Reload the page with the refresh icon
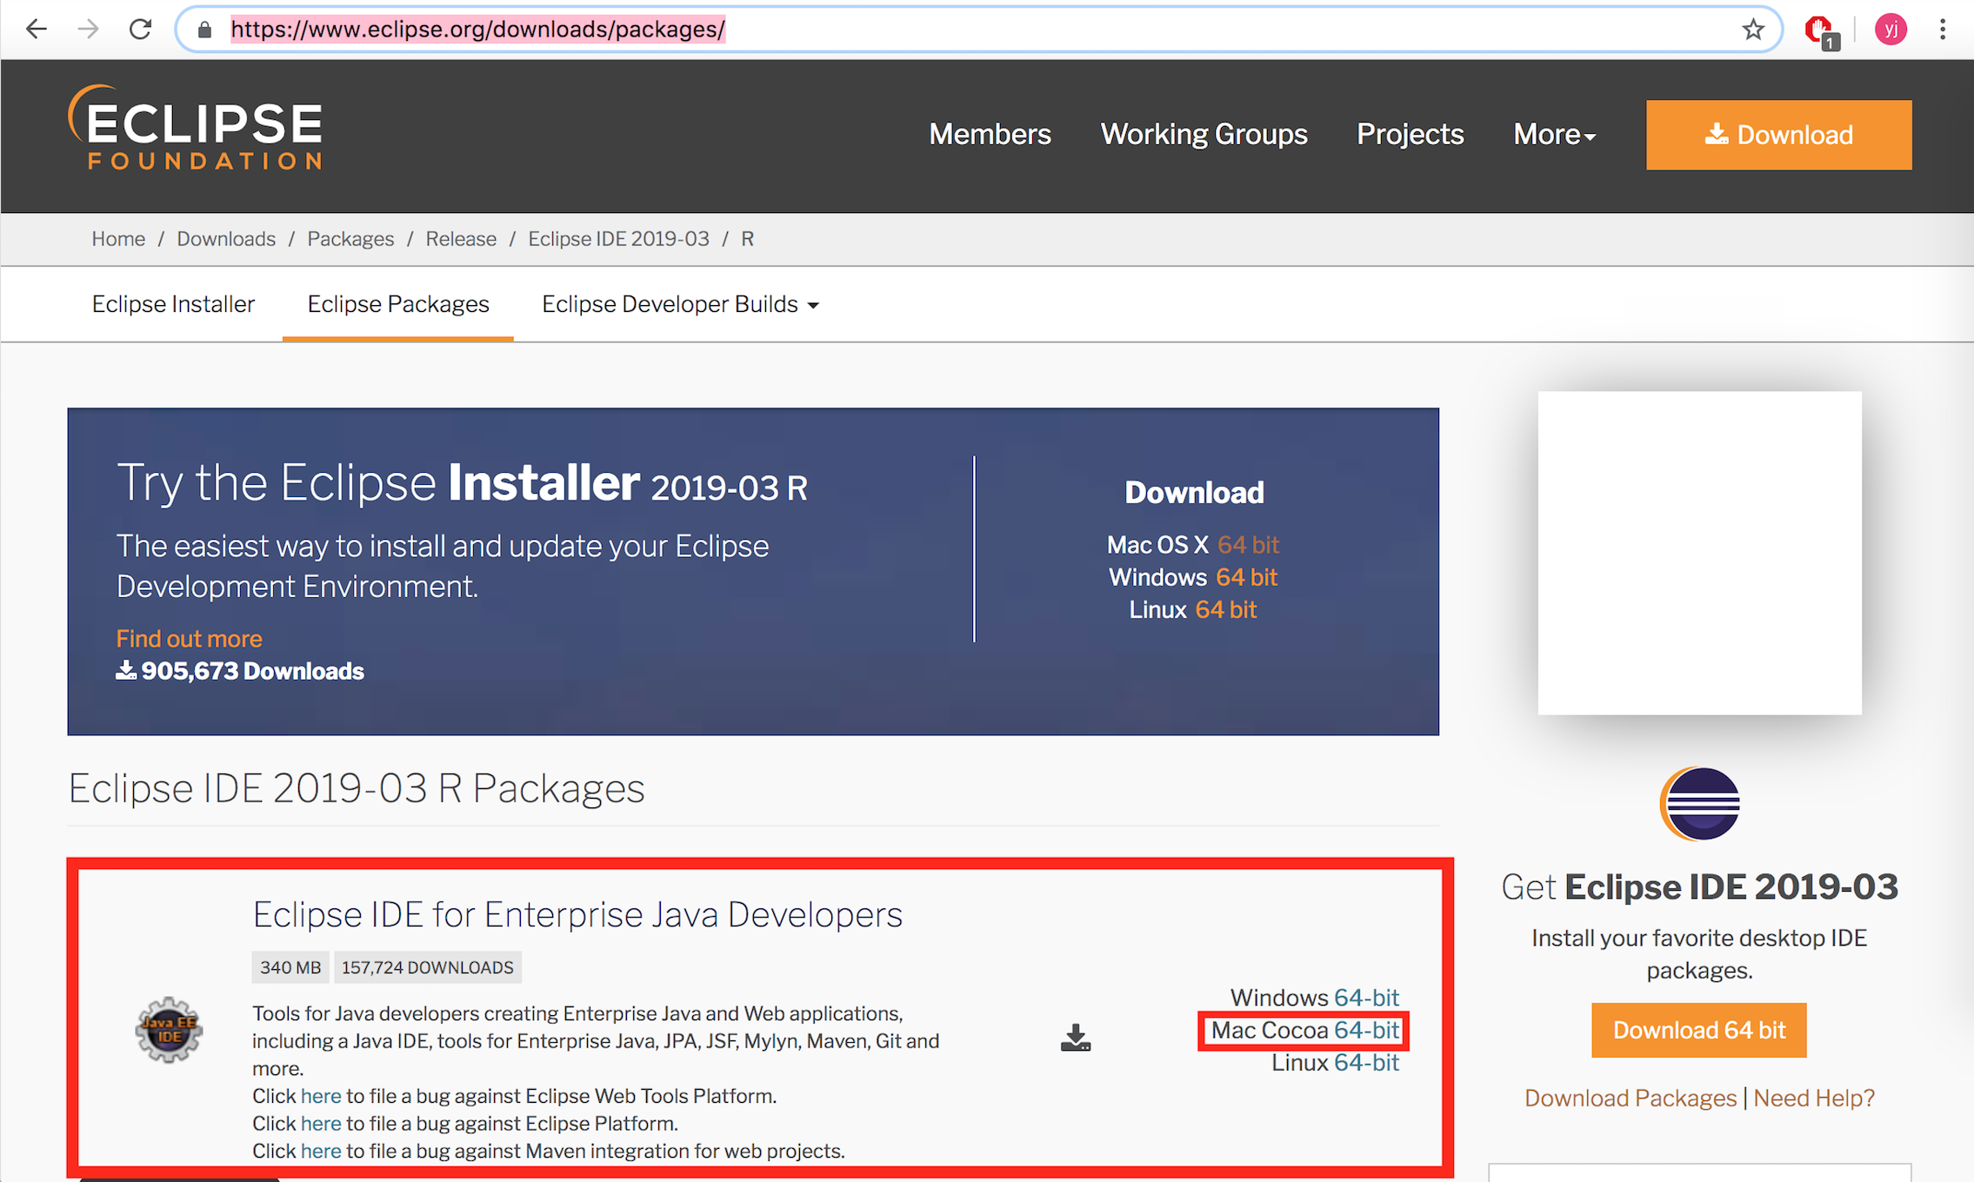The width and height of the screenshot is (1974, 1182). click(x=140, y=29)
